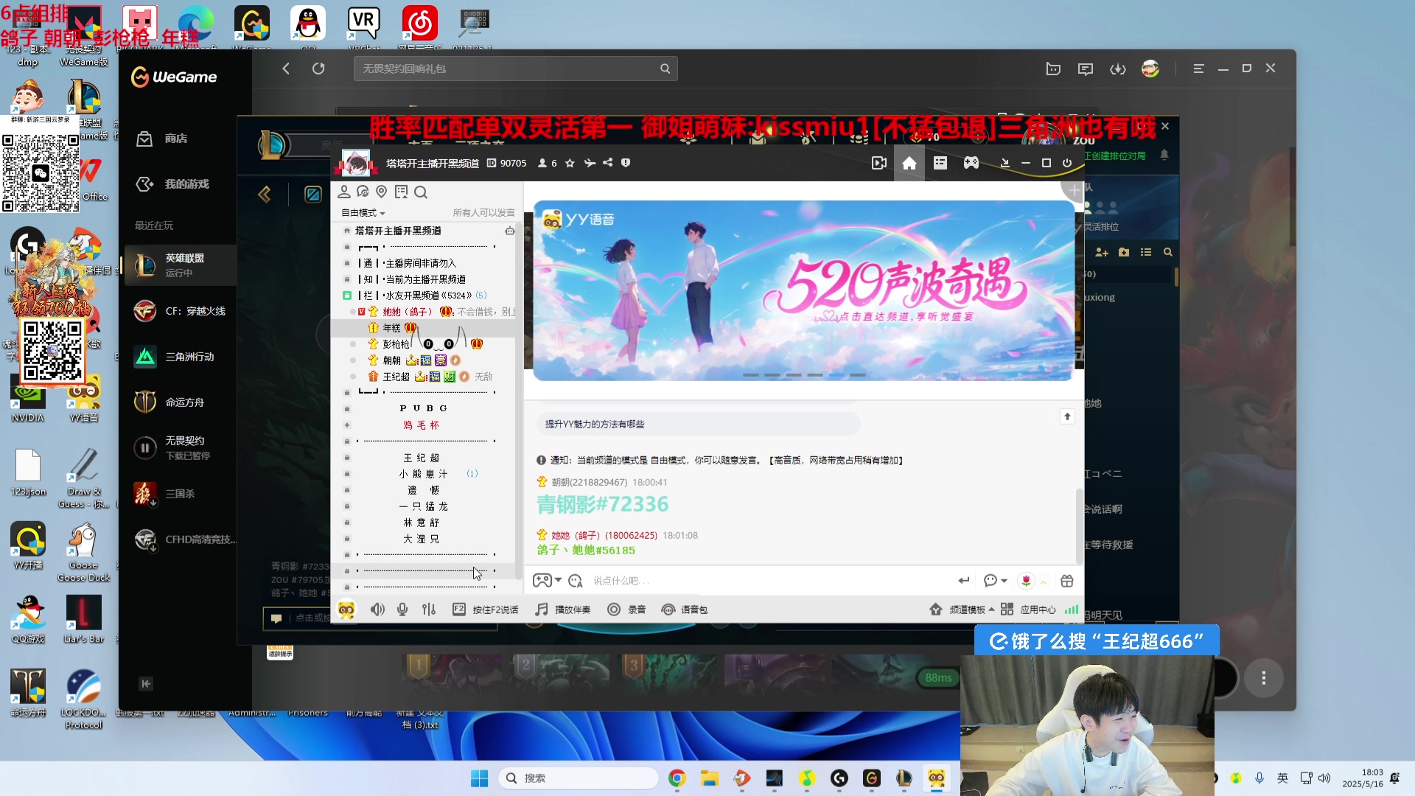Select CF: 穿越火线 in WeGame list
Screen dimensions: 1415x796
pos(181,311)
